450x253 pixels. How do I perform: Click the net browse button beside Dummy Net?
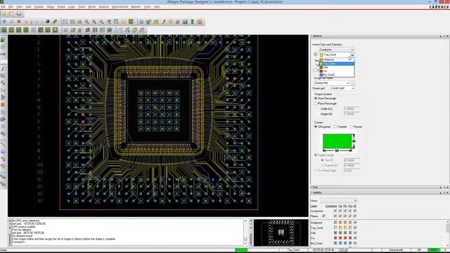pyautogui.click(x=353, y=83)
